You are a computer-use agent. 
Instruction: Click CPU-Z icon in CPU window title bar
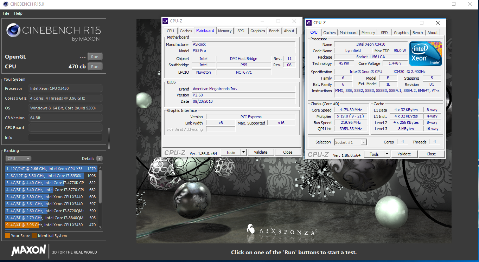click(x=309, y=23)
